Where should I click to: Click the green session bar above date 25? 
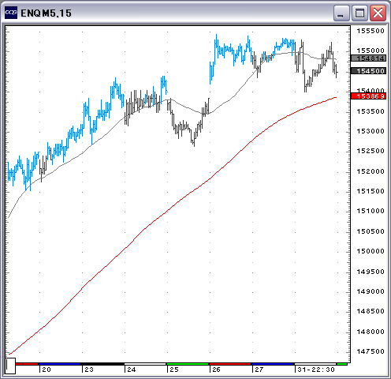tap(188, 364)
